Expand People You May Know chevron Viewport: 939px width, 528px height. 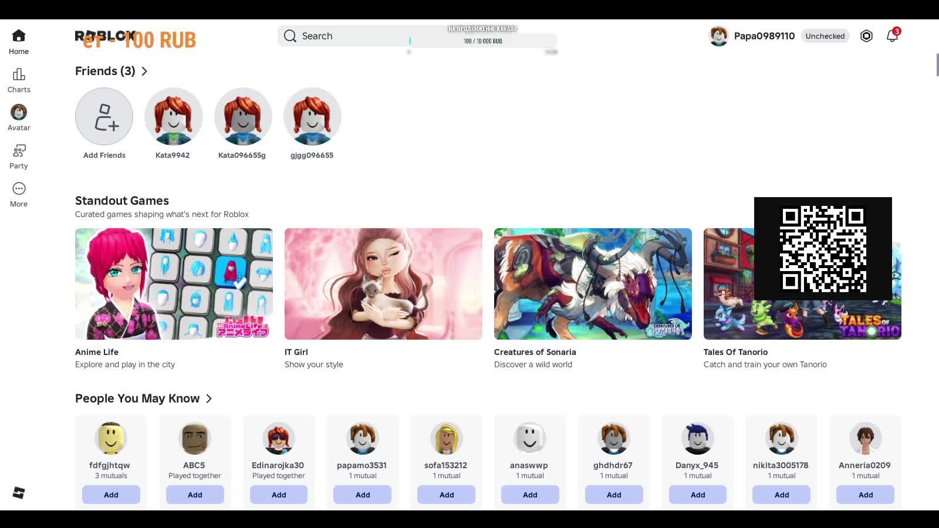tap(209, 398)
